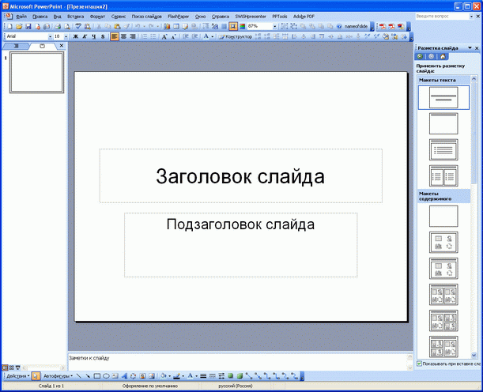Viewport: 483px width, 392px height.
Task: Toggle the Show Formatting button beside zoom
Action: 215,27
